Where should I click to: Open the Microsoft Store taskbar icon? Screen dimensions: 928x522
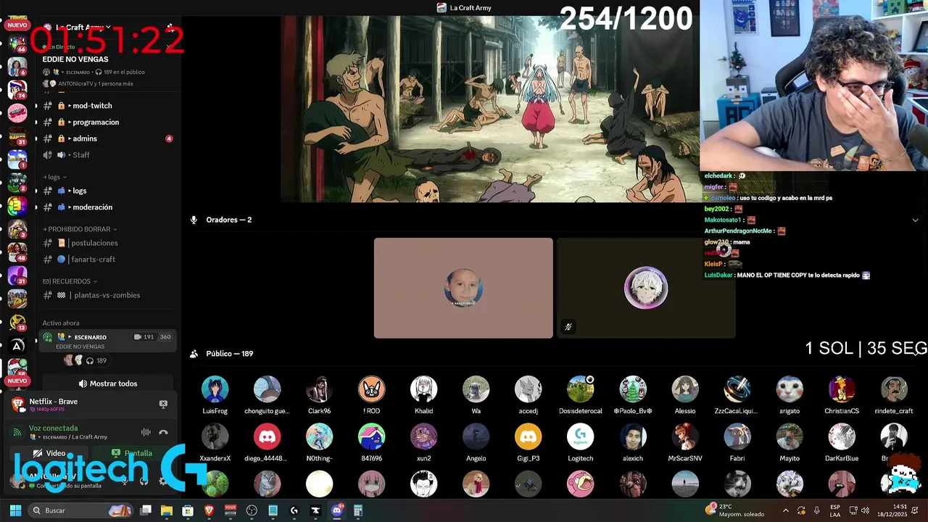point(188,510)
